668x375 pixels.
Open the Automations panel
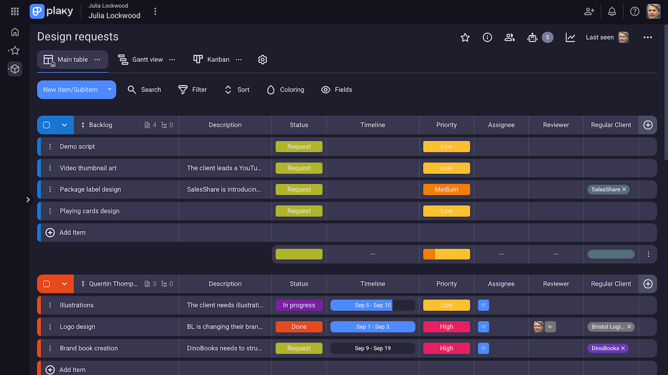[x=532, y=37]
